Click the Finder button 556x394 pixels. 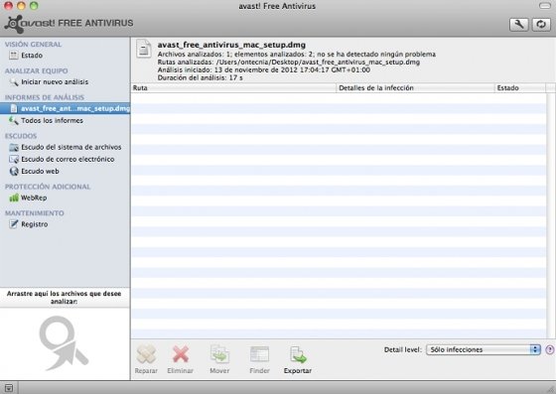[259, 359]
